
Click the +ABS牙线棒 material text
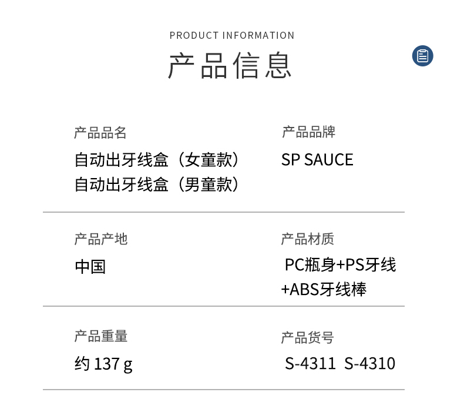[324, 290]
